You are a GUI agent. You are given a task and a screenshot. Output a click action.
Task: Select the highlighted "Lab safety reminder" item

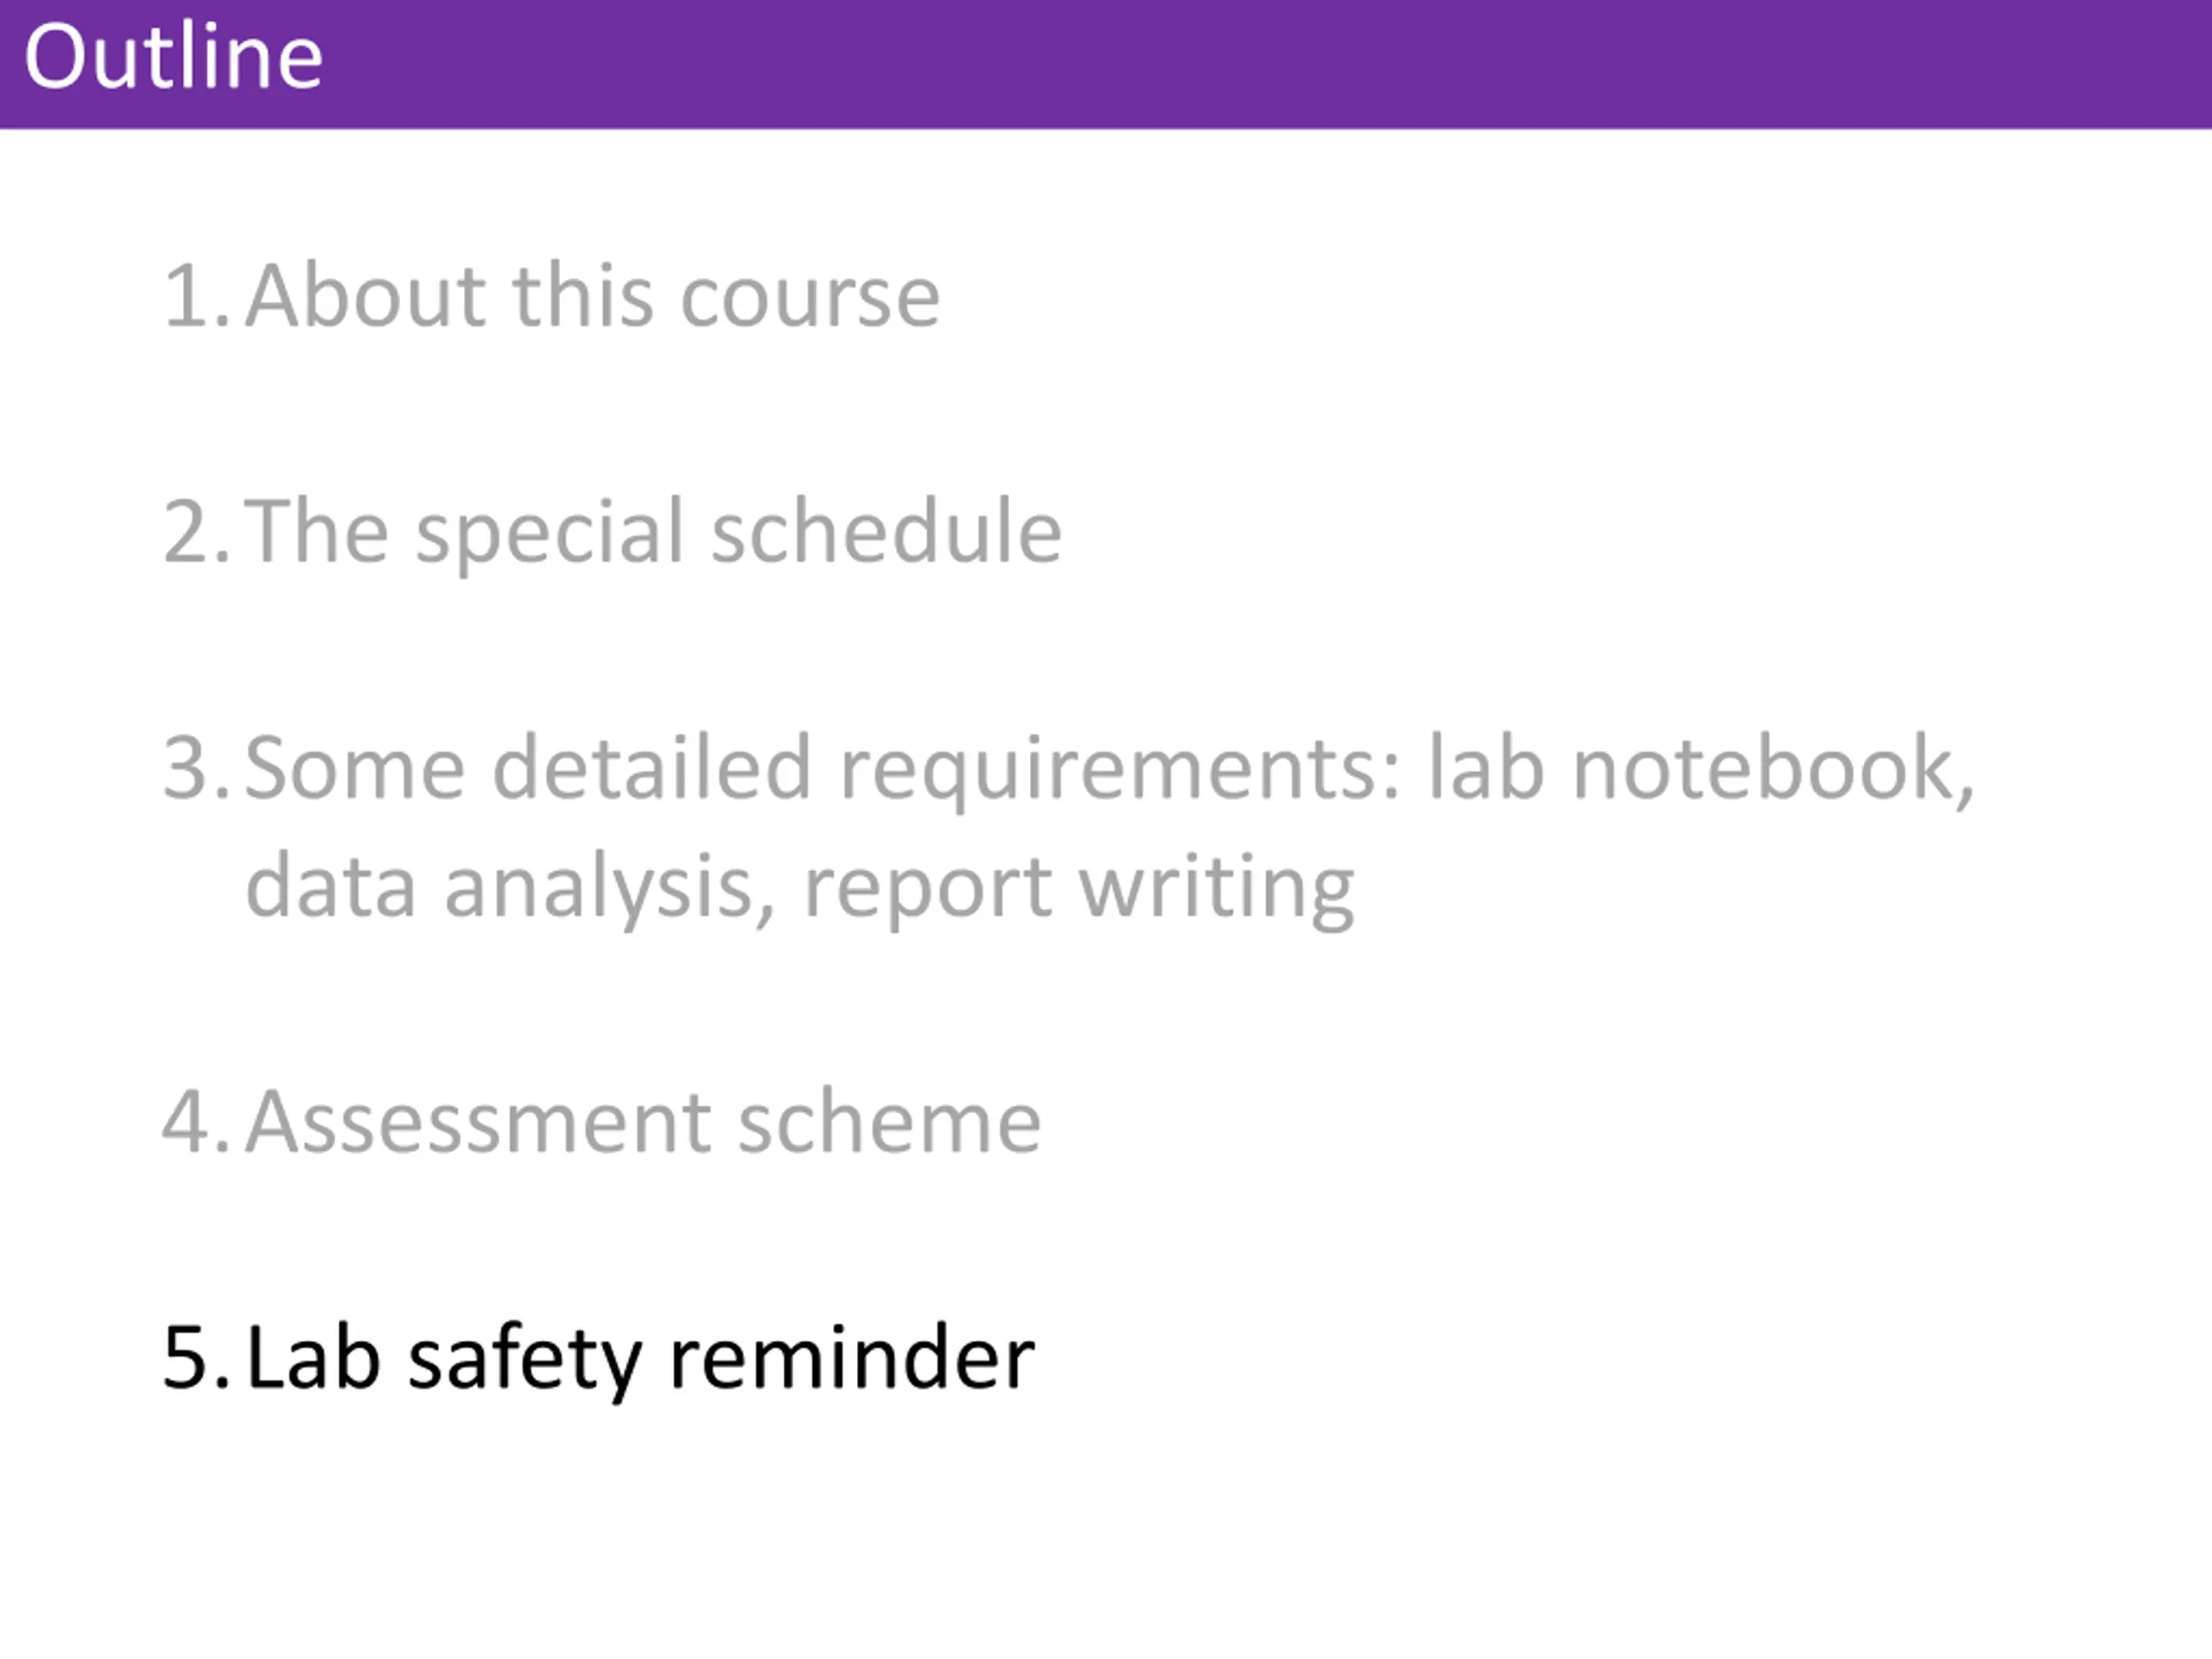(640, 1359)
